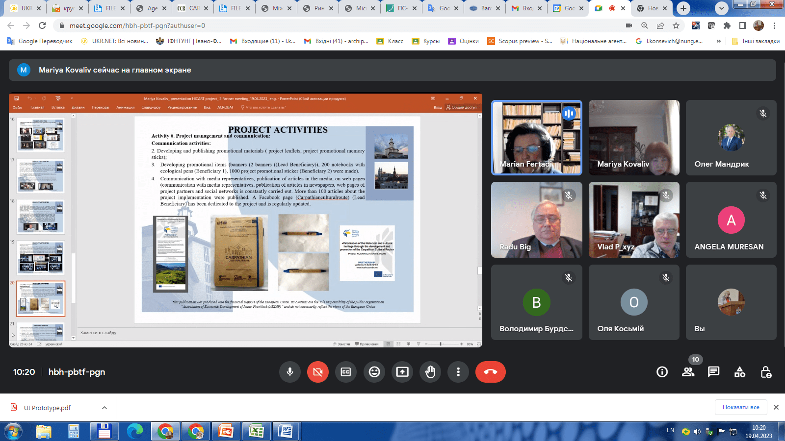
Task: Open the Google Переводчик bookmark
Action: coord(40,41)
